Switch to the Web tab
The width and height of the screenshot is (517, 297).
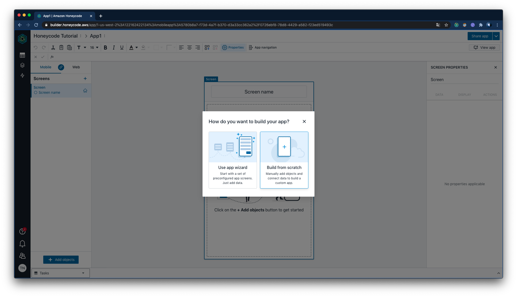[x=76, y=67]
